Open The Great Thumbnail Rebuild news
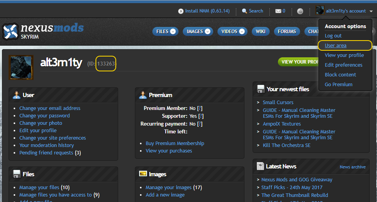The image size is (377, 202). tap(295, 195)
